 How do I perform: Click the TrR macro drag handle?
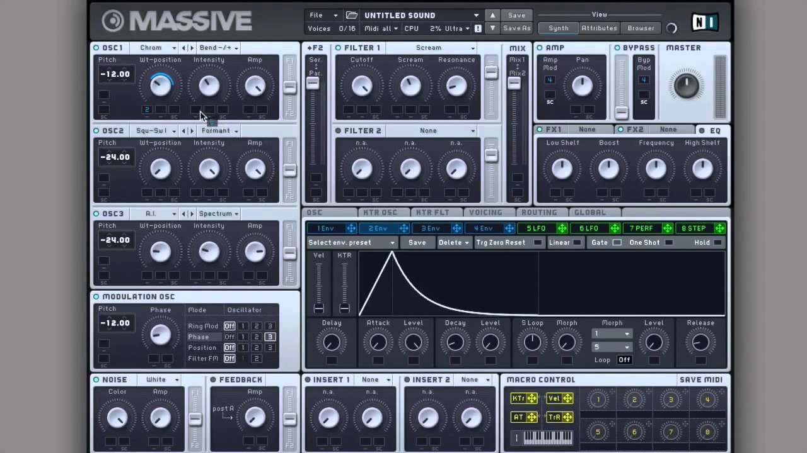tap(567, 417)
